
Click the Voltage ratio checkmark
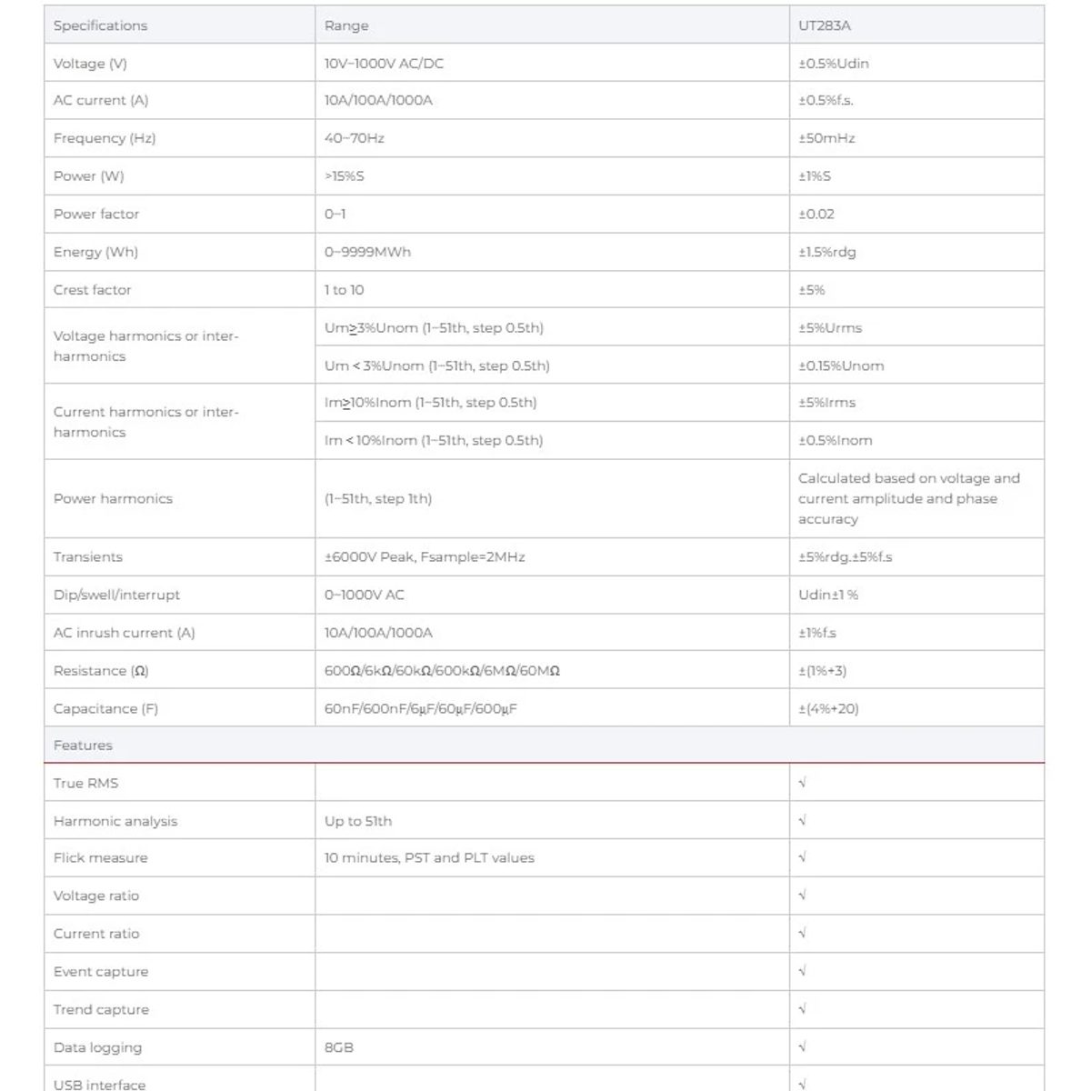pyautogui.click(x=803, y=896)
